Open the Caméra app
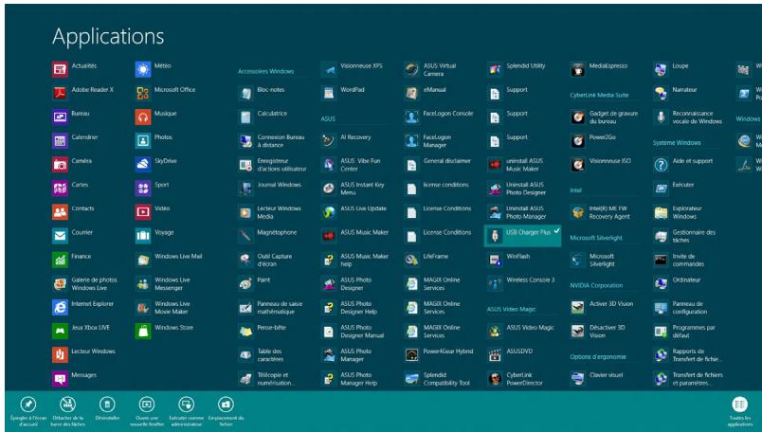Viewport: 762px width, 432px height. [x=72, y=164]
